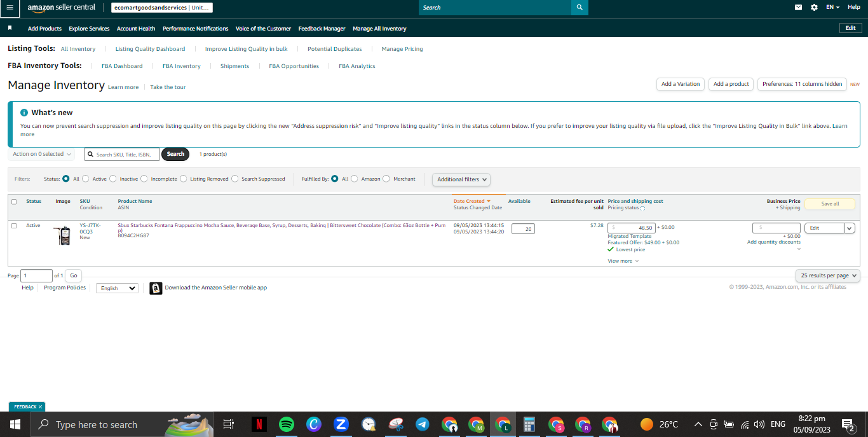Open the store account switcher dropdown
This screenshot has width=868, height=437.
click(161, 8)
